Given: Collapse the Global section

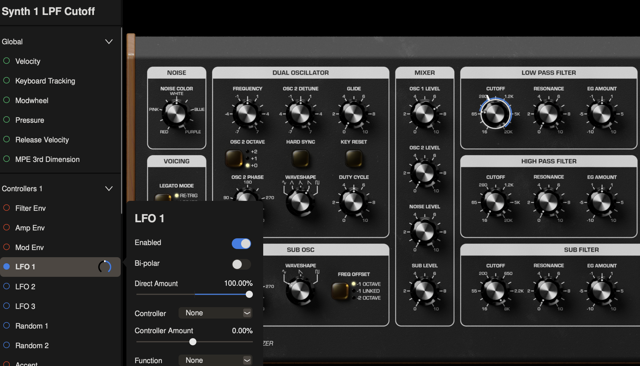Looking at the screenshot, I should point(109,42).
